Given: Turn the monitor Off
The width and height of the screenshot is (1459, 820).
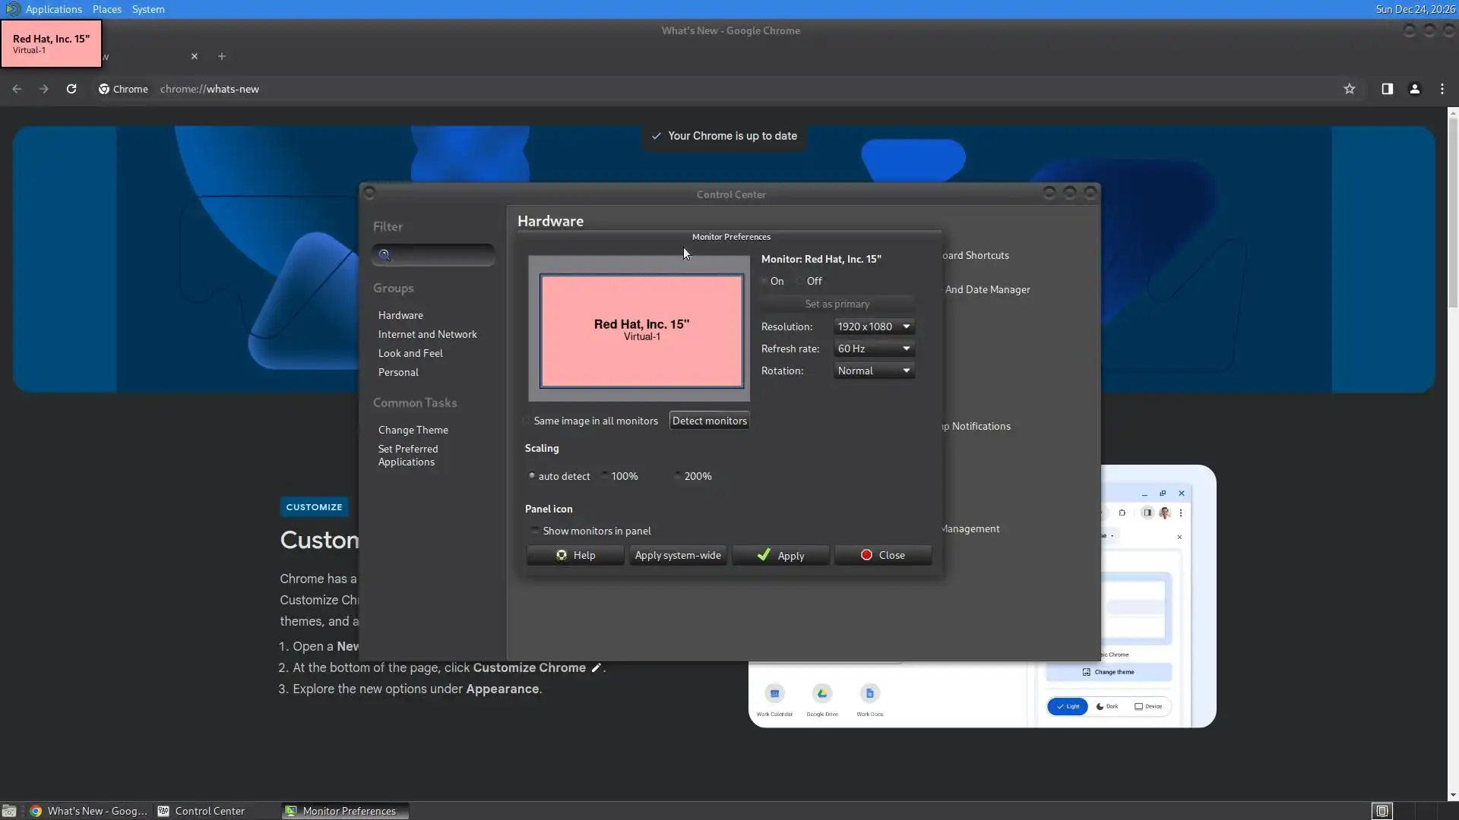Looking at the screenshot, I should click(x=800, y=281).
